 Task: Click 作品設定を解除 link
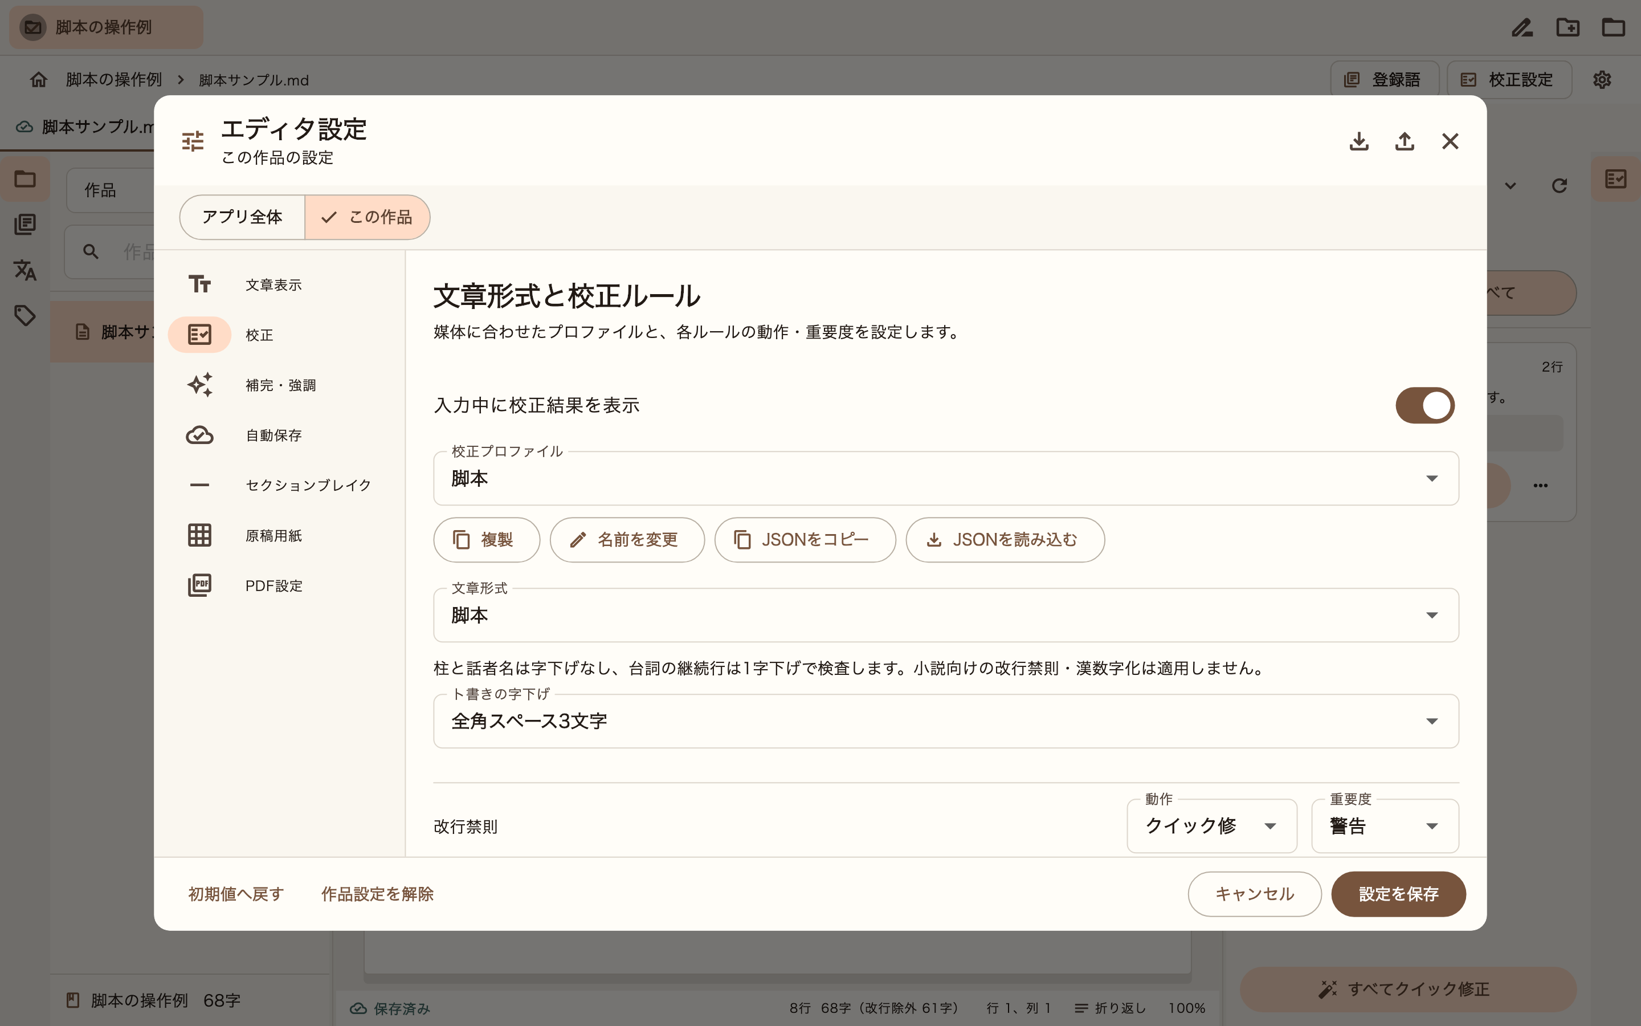pos(377,894)
